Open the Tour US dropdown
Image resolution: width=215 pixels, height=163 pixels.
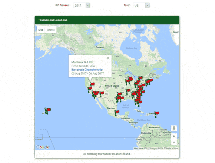click(141, 6)
